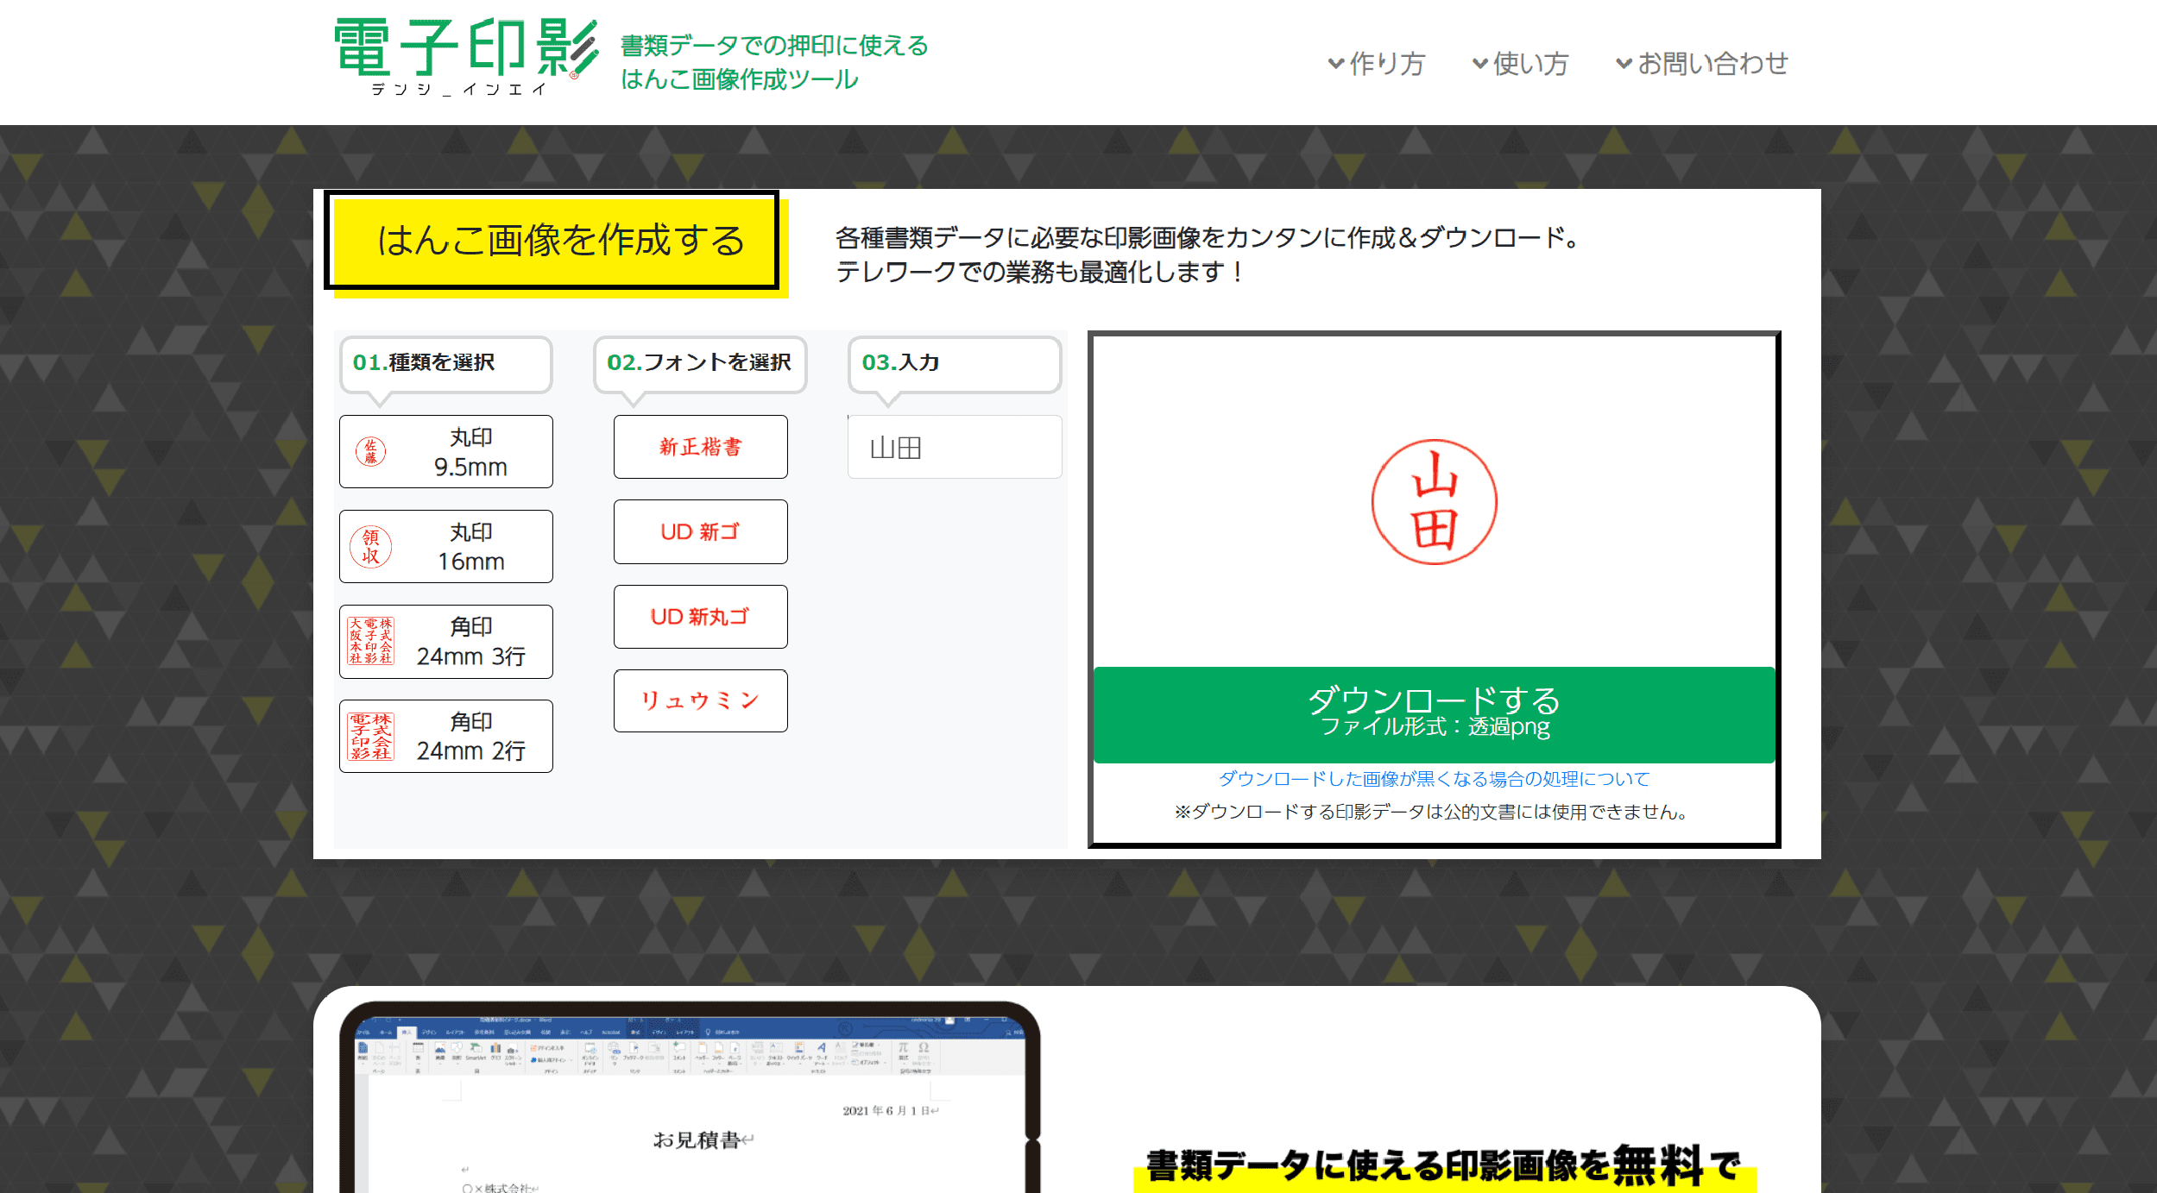The width and height of the screenshot is (2157, 1193).
Task: Open the ダウンロードした画像が黒くなる場合 link
Action: (1435, 779)
